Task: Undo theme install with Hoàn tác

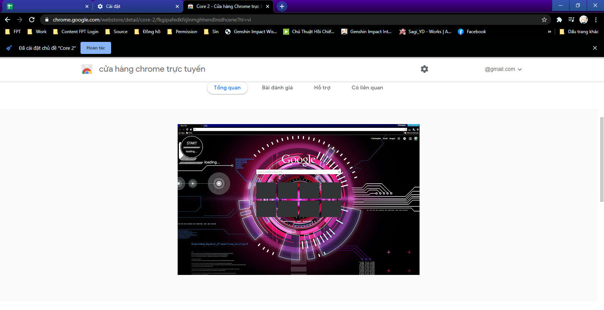Action: point(96,48)
